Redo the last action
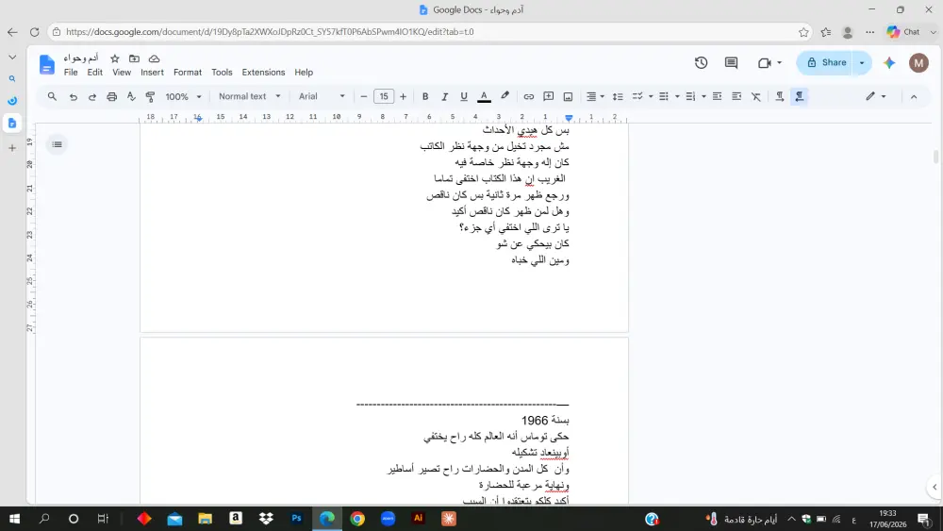The width and height of the screenshot is (943, 531). point(92,96)
